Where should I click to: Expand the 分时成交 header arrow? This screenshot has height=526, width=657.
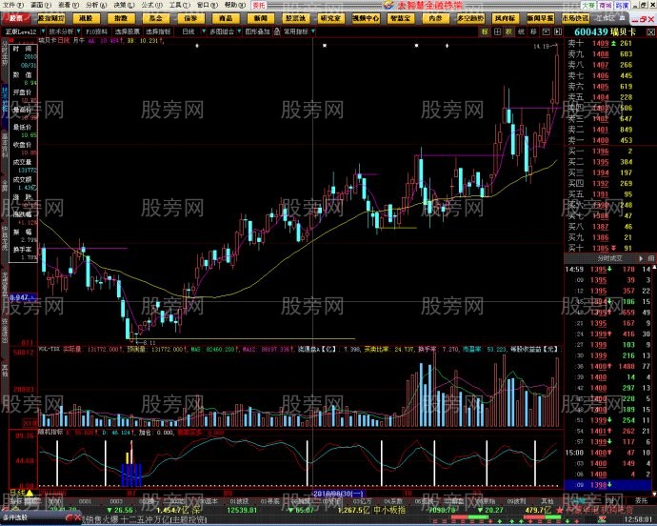coord(641,258)
